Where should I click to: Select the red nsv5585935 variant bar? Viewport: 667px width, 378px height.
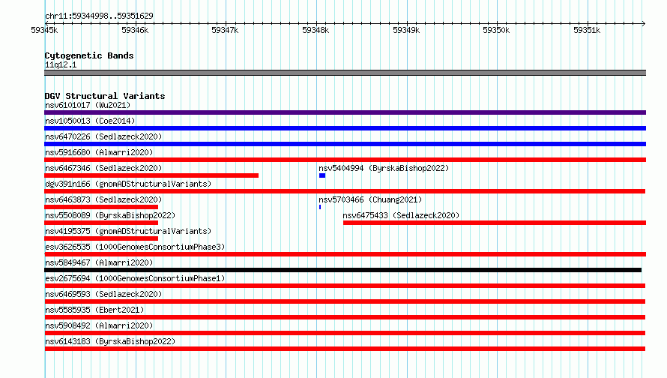(x=345, y=317)
